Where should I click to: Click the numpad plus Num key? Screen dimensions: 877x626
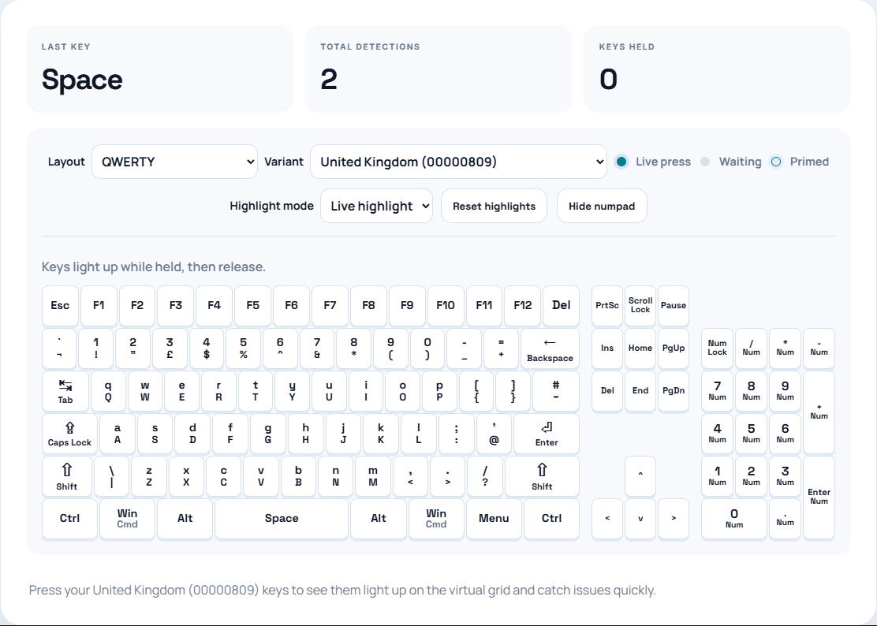pos(819,412)
